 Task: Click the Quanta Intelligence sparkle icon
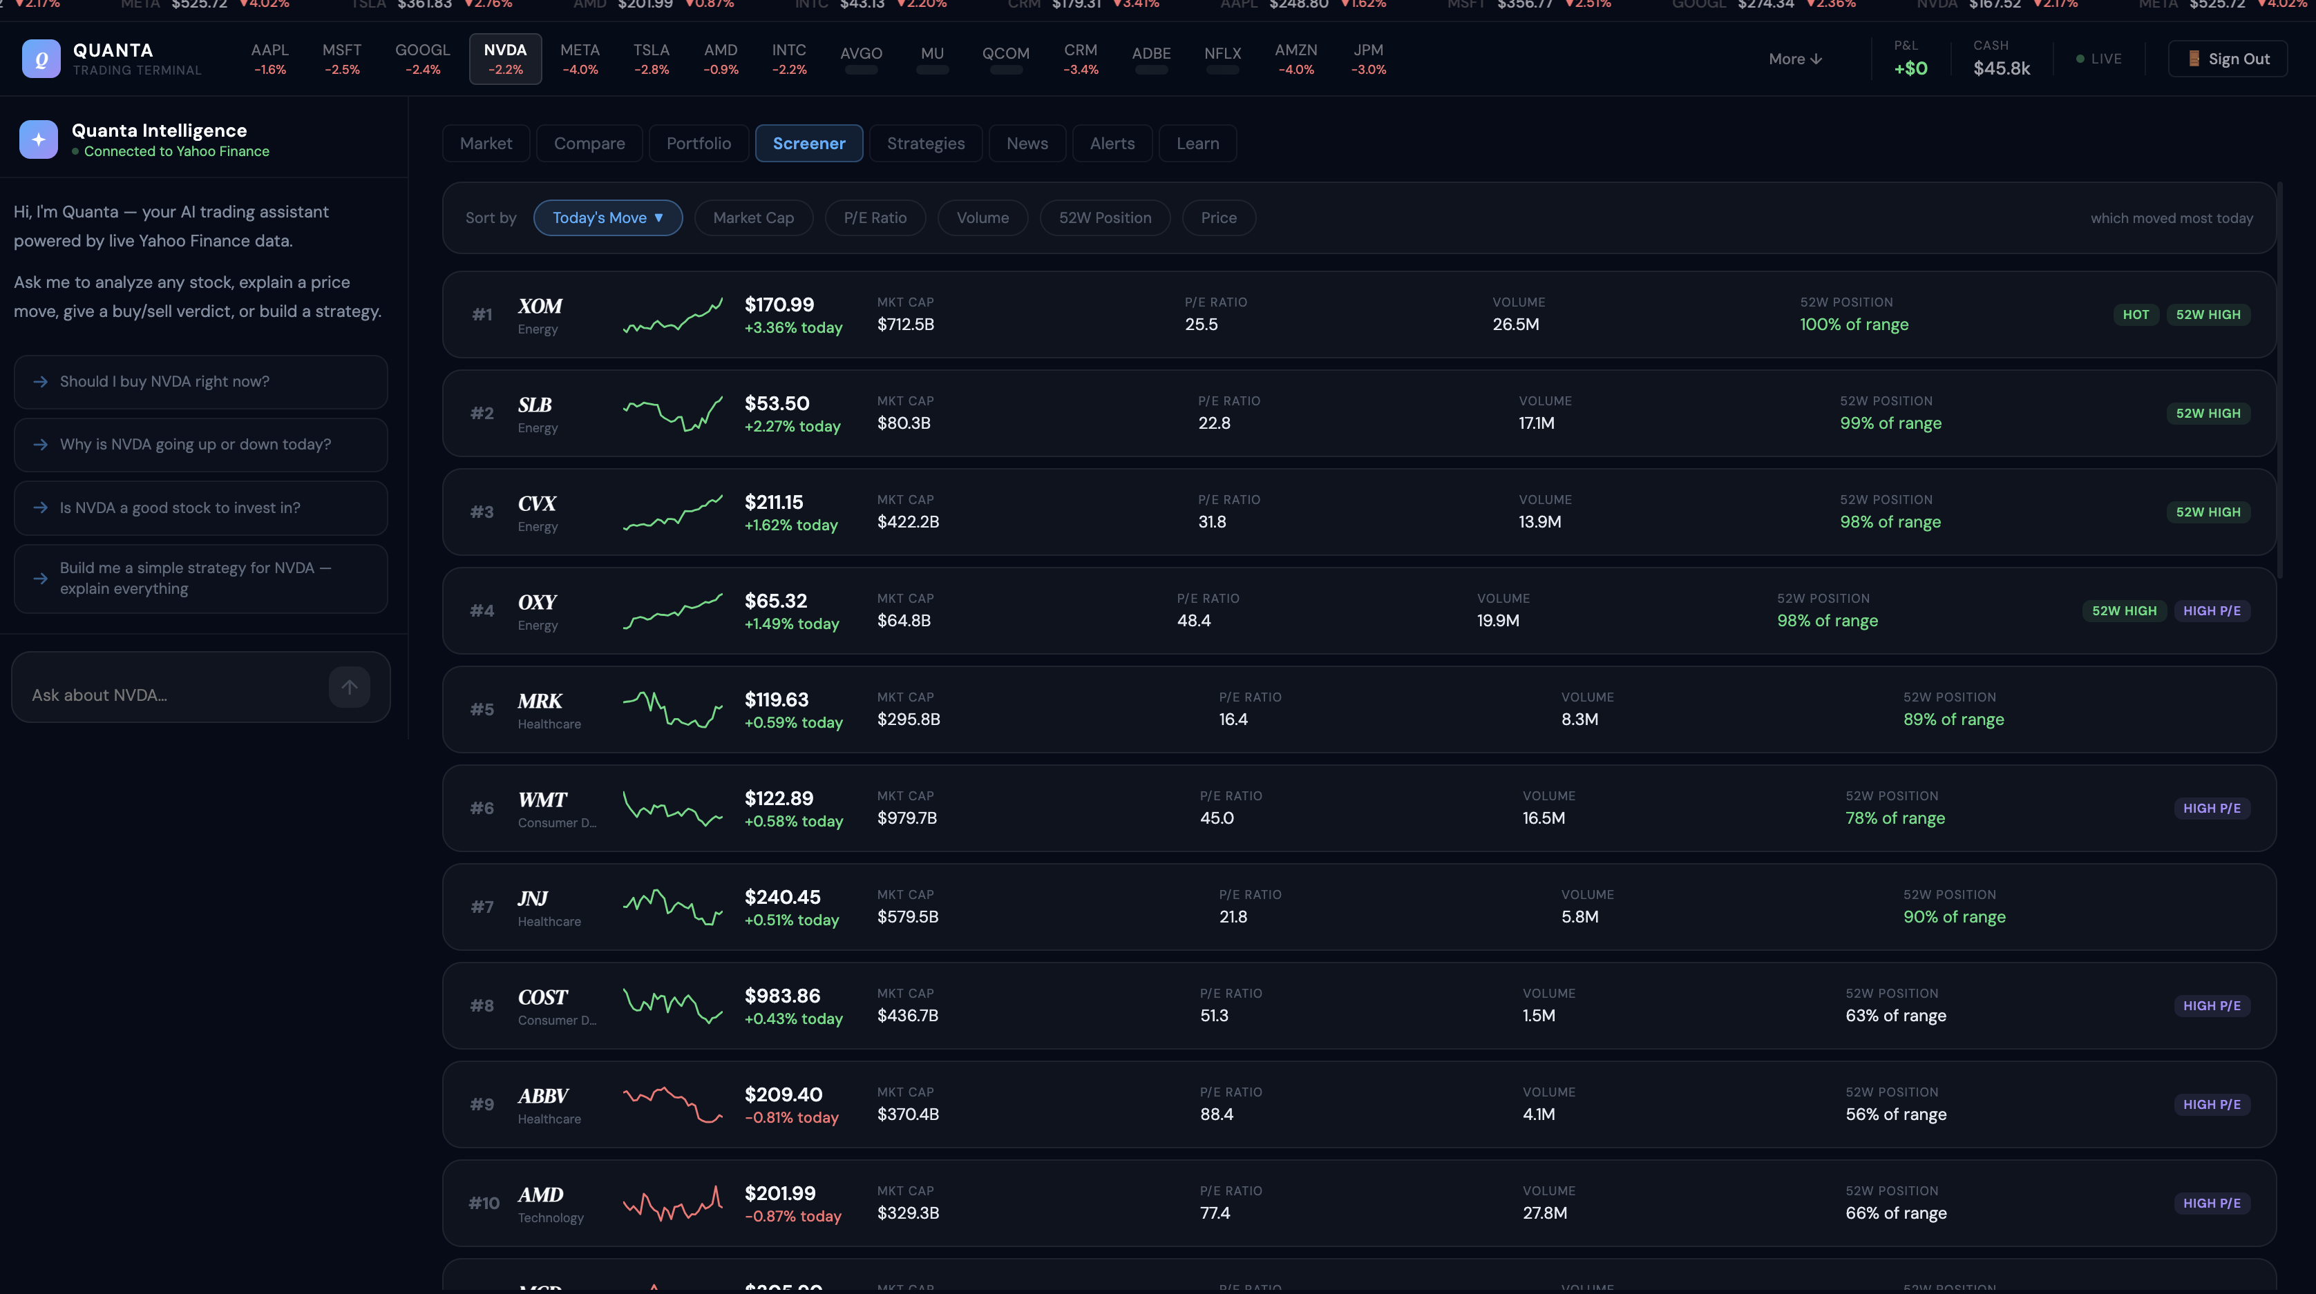coord(39,139)
